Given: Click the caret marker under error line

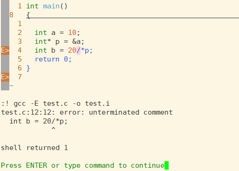Looking at the screenshot, I should point(53,129).
